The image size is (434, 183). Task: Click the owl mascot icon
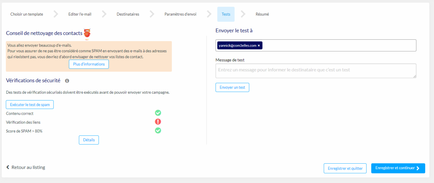pos(87,33)
